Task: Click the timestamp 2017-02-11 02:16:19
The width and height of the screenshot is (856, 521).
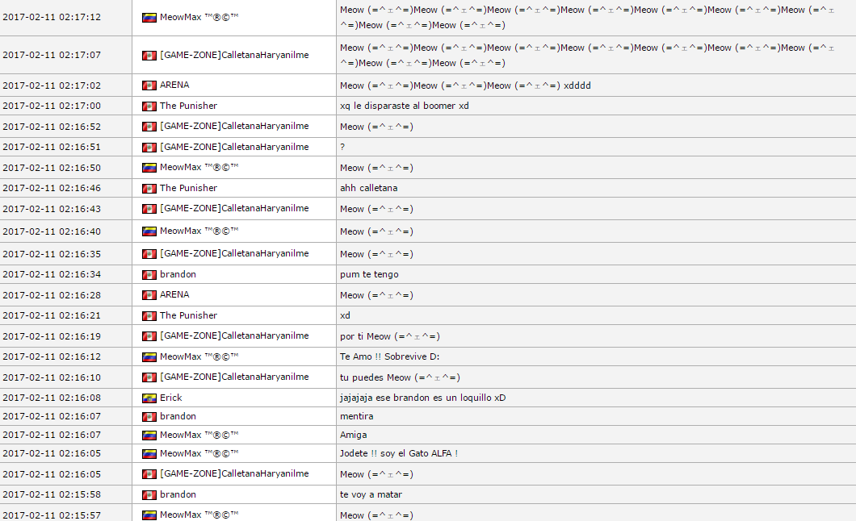Action: [x=52, y=336]
